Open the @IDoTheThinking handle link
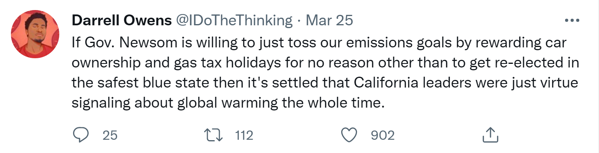The image size is (599, 153). [x=234, y=20]
